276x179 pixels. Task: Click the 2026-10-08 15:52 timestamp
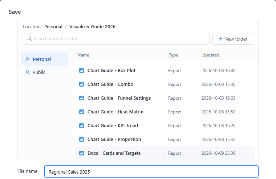click(x=219, y=112)
